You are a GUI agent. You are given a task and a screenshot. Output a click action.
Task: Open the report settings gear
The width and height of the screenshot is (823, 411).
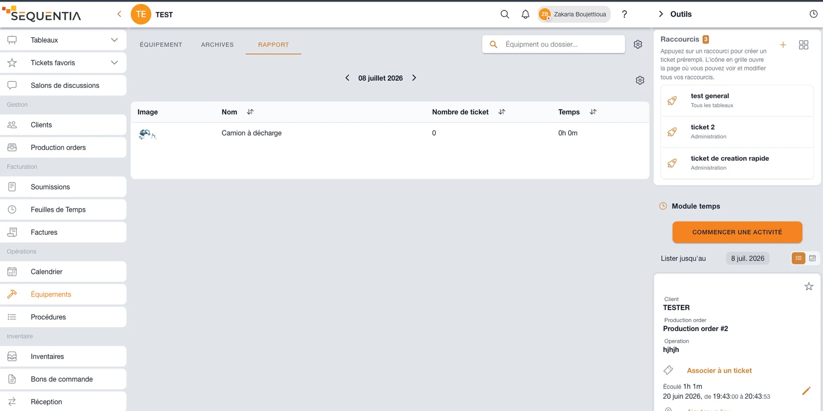(640, 80)
